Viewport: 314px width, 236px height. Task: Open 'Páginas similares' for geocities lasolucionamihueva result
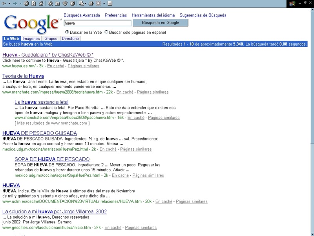coord(141,228)
